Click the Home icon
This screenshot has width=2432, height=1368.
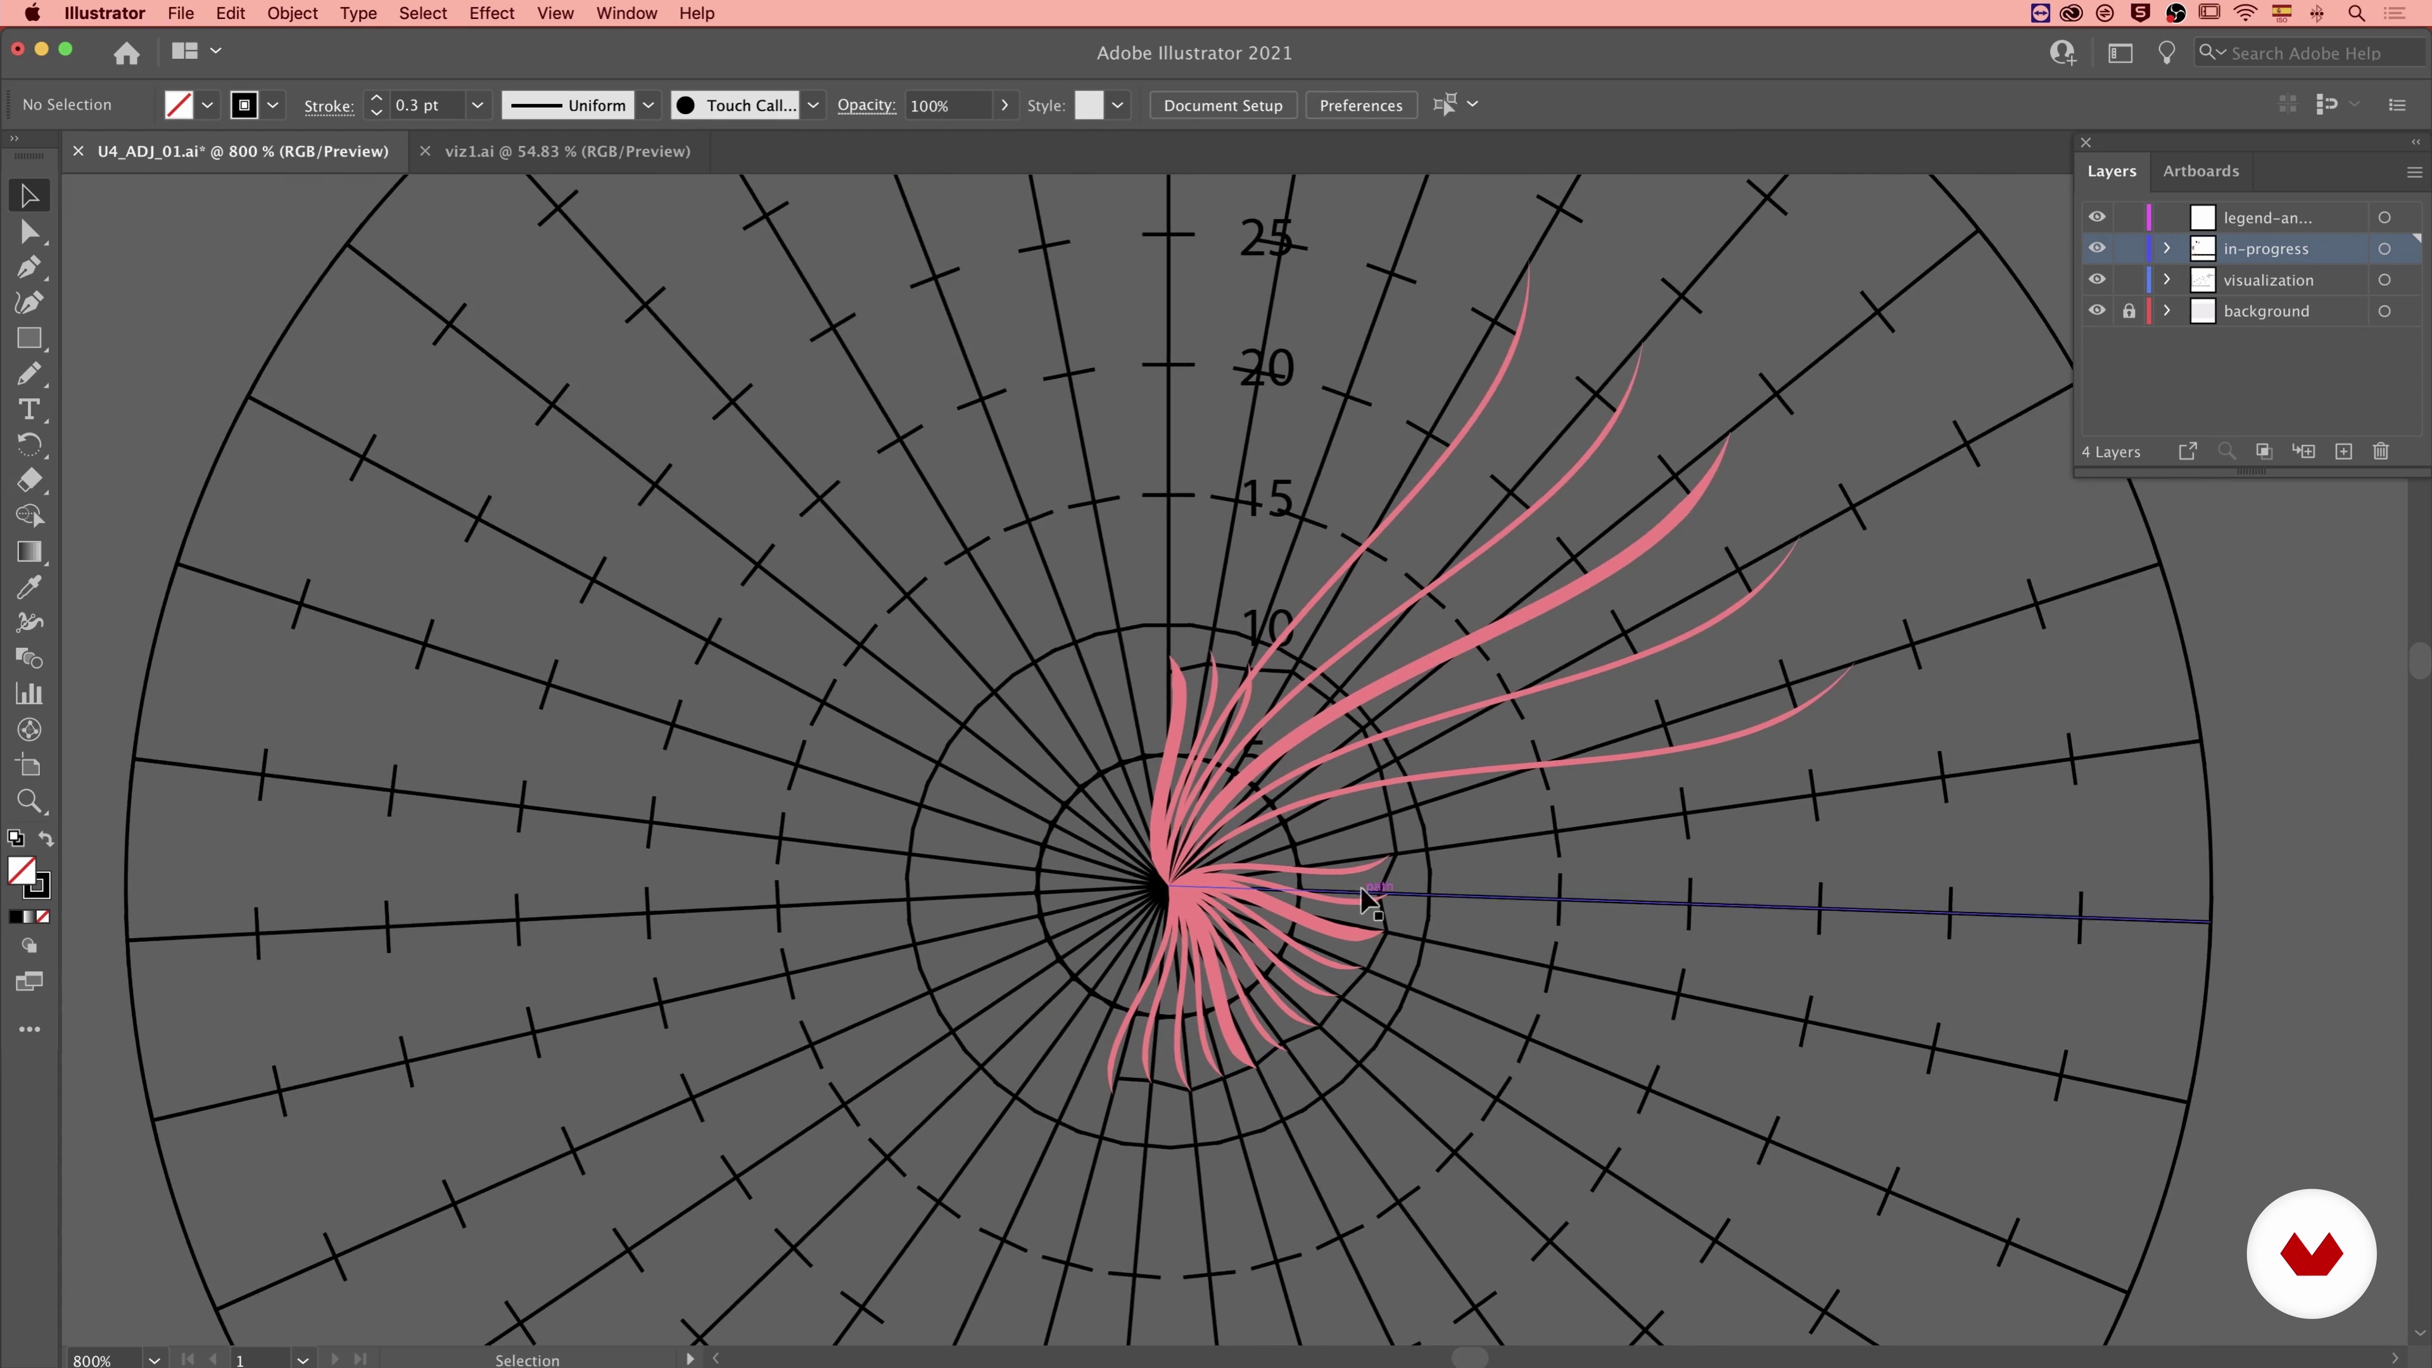127,53
